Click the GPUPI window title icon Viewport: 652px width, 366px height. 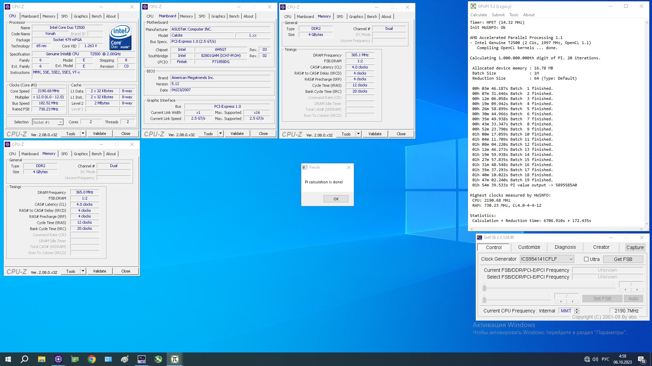coord(473,6)
